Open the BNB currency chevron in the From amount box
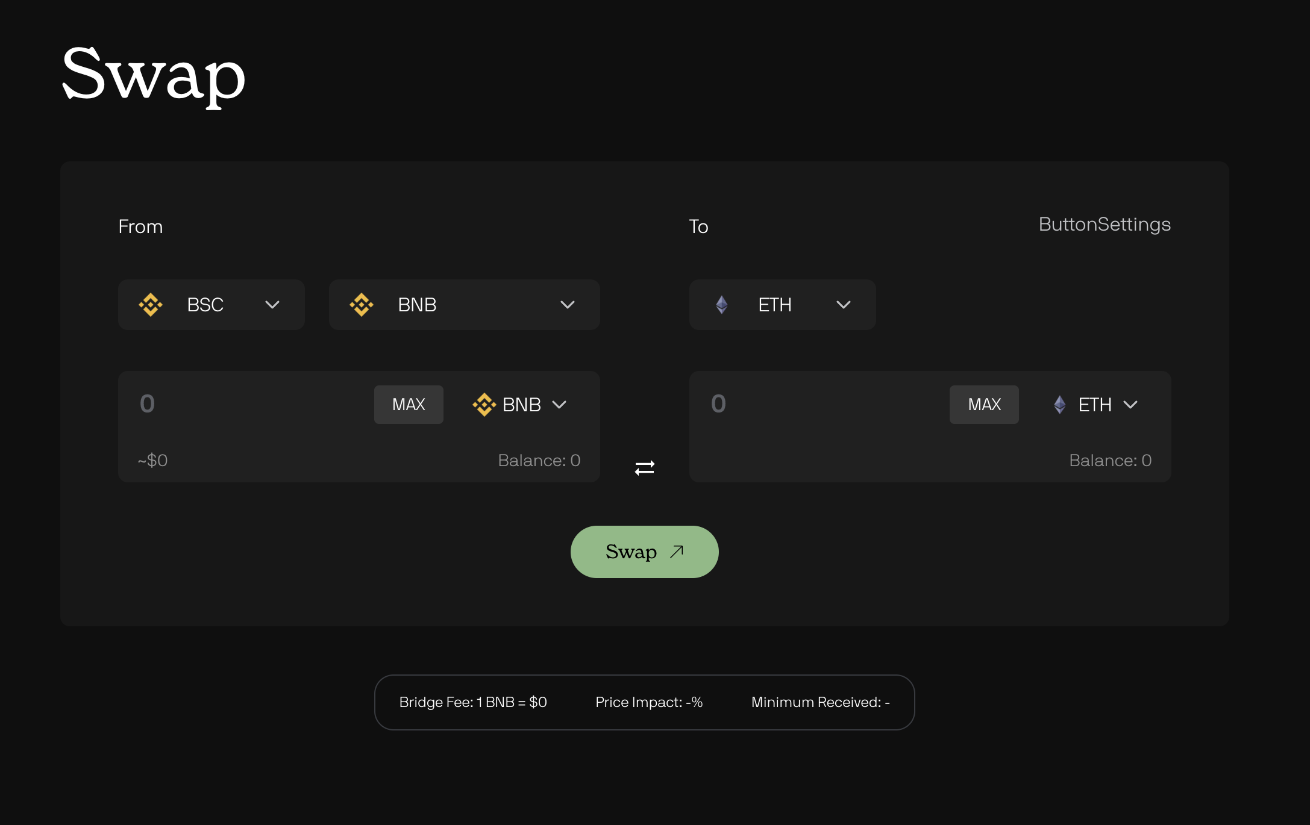This screenshot has width=1310, height=825. (559, 405)
